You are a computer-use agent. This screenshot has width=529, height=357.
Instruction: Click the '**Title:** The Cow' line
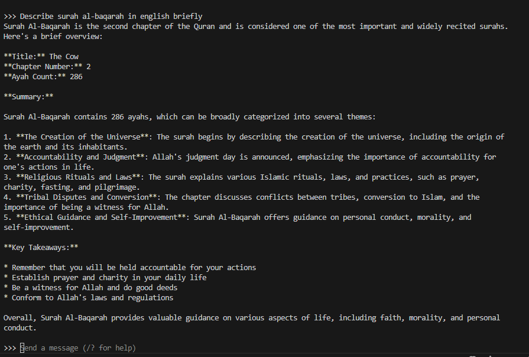pyautogui.click(x=41, y=57)
